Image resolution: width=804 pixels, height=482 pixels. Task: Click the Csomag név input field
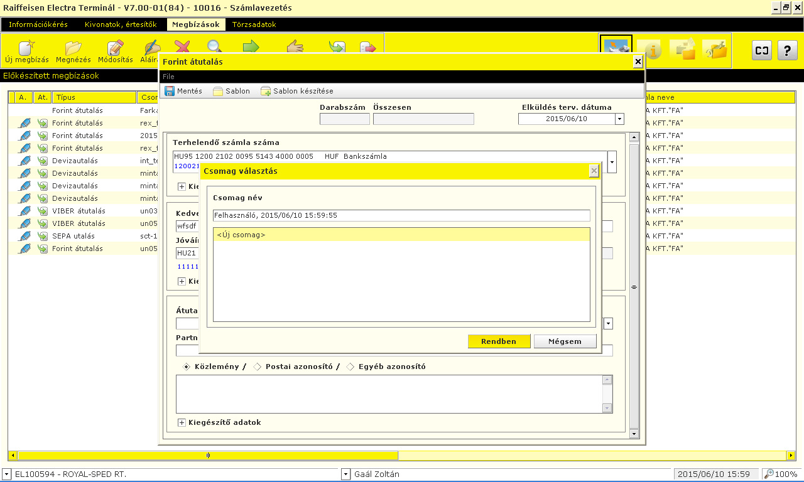click(x=401, y=215)
